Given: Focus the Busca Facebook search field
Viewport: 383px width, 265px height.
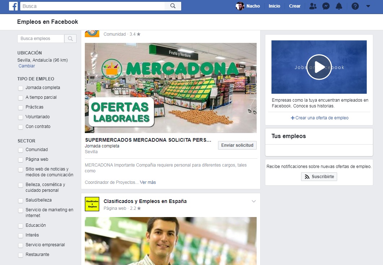Looking at the screenshot, I should coord(92,6).
